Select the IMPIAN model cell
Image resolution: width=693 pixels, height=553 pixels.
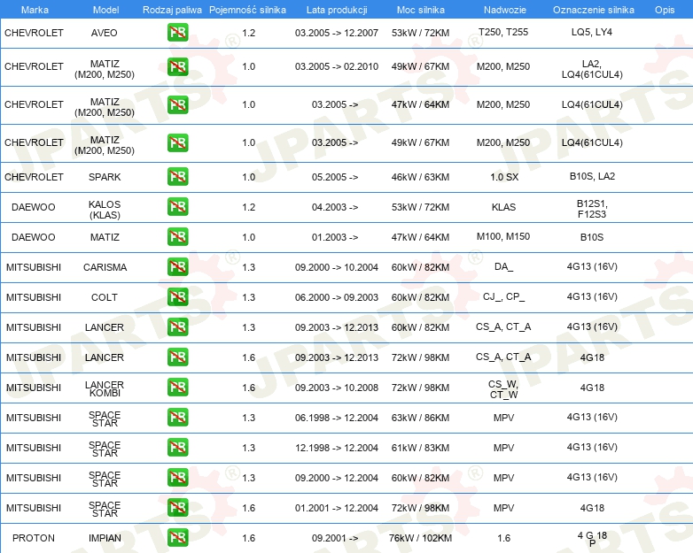pos(105,538)
